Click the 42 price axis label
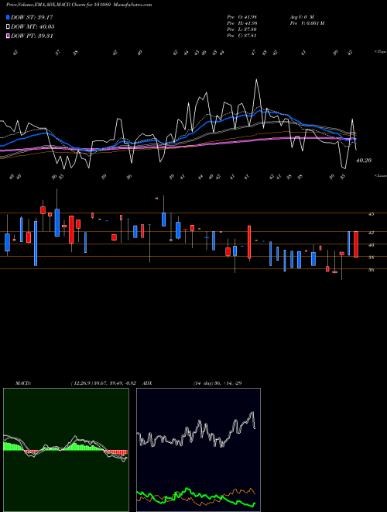Viewport: 387px width, 512px height. click(x=371, y=233)
